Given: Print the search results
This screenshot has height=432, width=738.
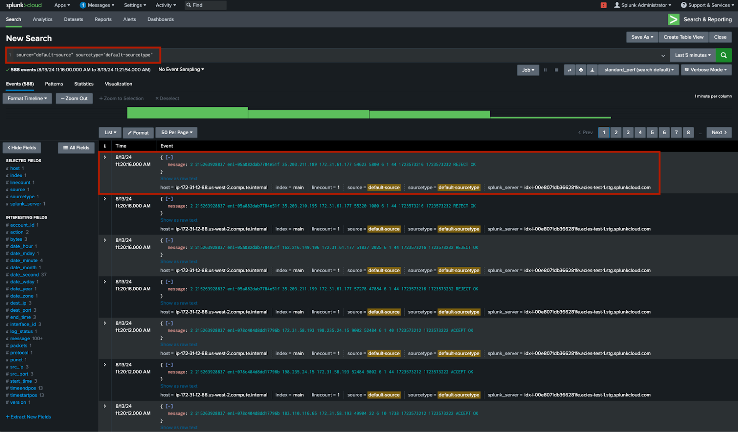Looking at the screenshot, I should point(581,70).
